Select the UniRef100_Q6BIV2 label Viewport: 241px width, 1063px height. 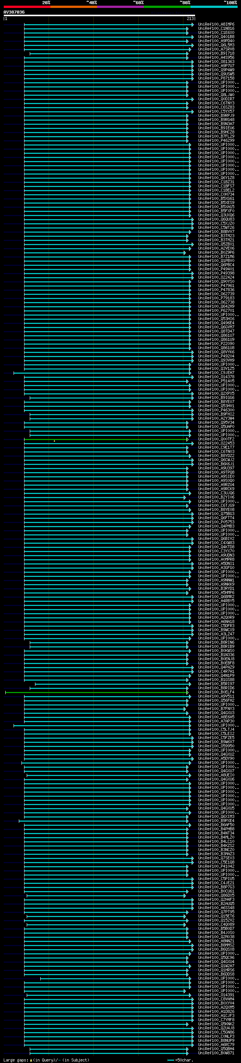point(216,538)
